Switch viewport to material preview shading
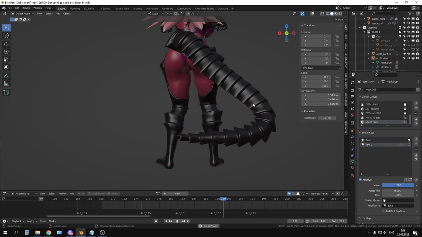 point(336,13)
